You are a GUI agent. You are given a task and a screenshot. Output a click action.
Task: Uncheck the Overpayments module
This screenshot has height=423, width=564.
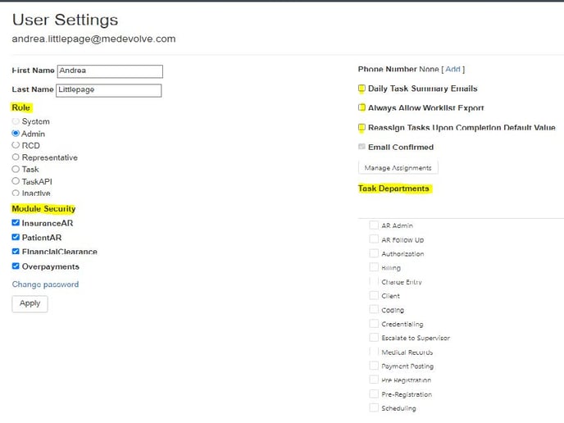(16, 266)
